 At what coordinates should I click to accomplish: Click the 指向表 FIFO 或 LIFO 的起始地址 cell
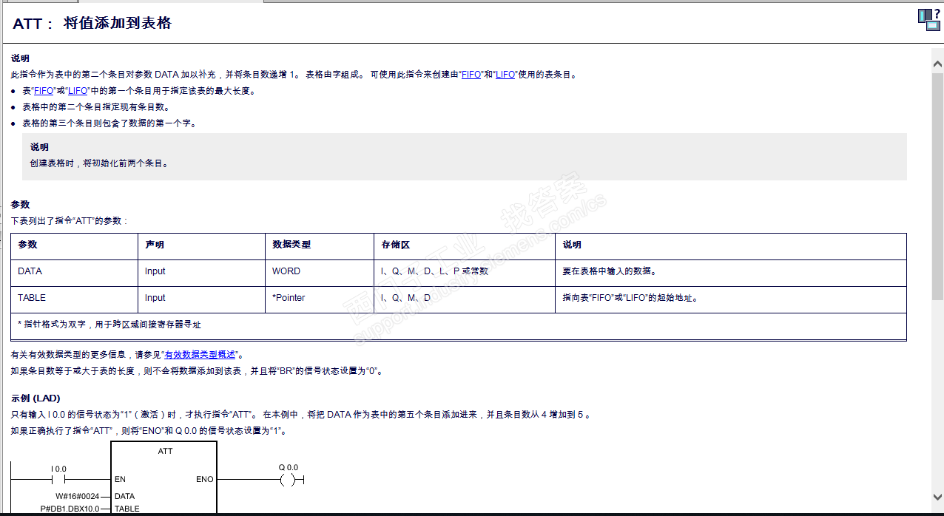731,299
